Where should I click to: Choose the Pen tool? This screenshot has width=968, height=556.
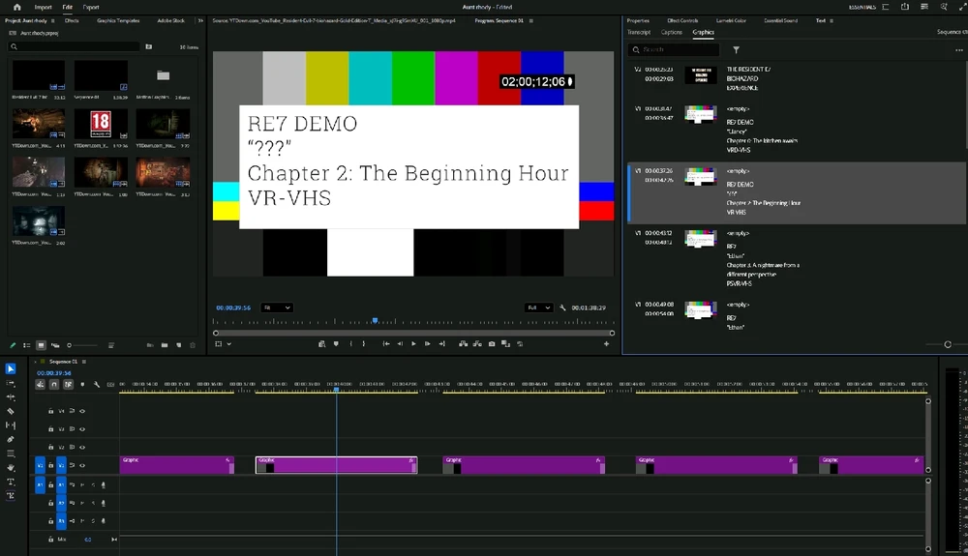(x=11, y=439)
